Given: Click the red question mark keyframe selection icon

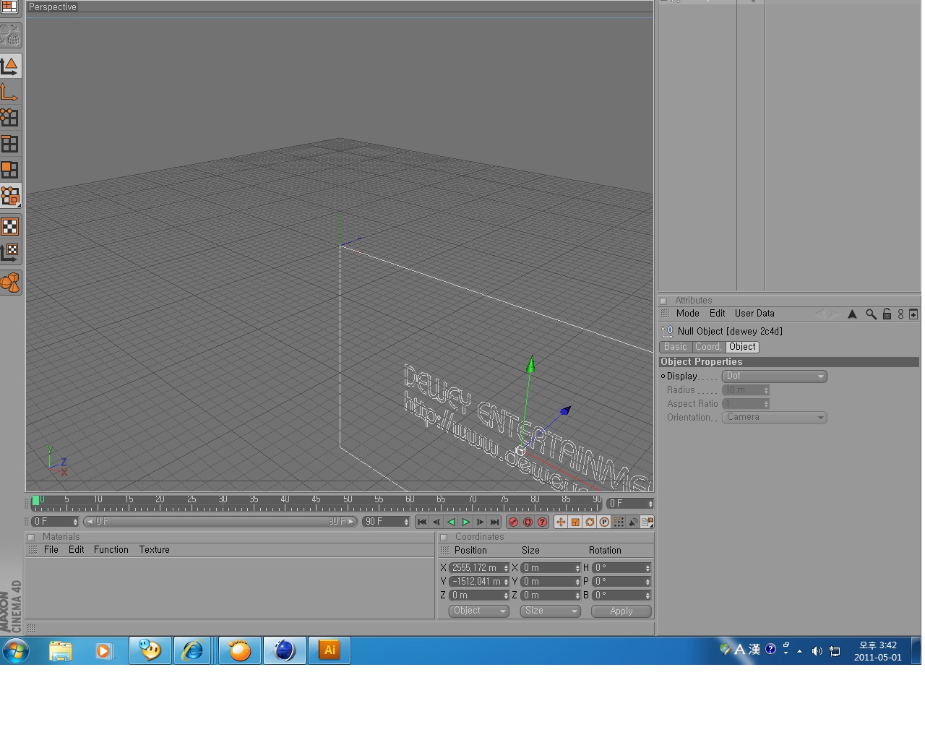Looking at the screenshot, I should click(x=542, y=522).
